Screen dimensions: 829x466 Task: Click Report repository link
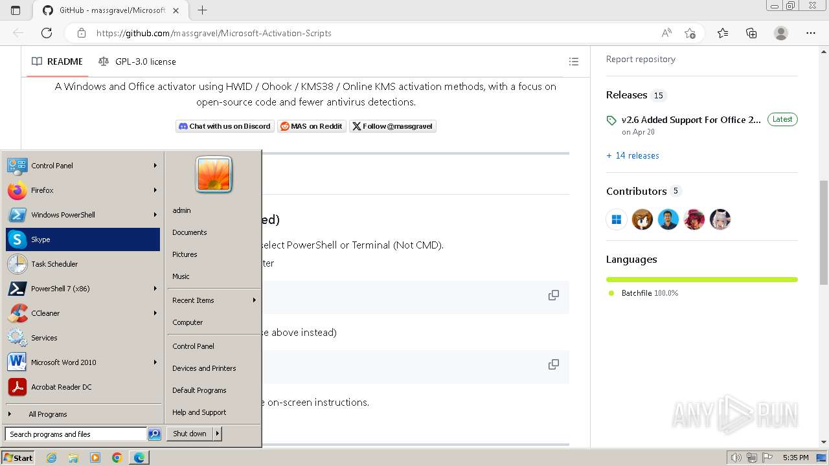pos(641,59)
